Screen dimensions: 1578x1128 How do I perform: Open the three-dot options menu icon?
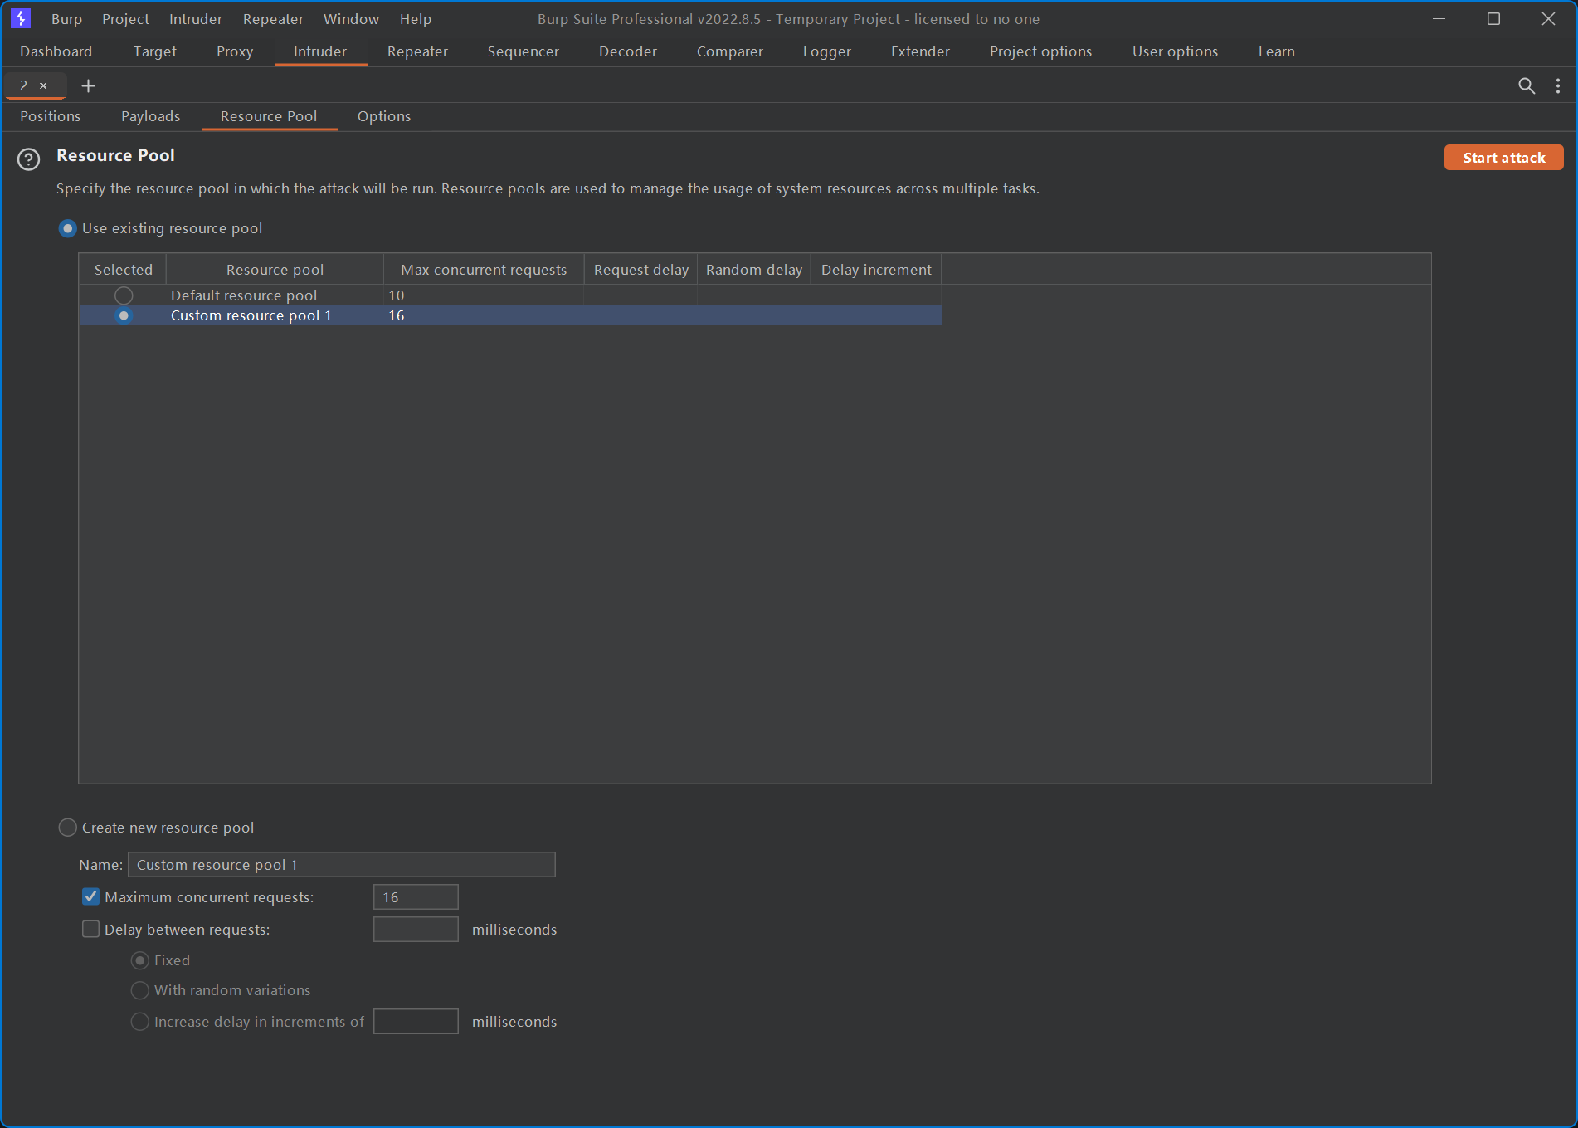(x=1558, y=85)
